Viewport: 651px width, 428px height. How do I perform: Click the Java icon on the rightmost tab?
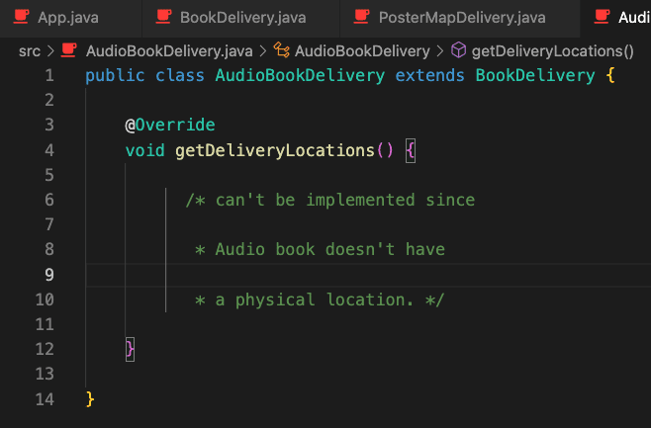[602, 18]
